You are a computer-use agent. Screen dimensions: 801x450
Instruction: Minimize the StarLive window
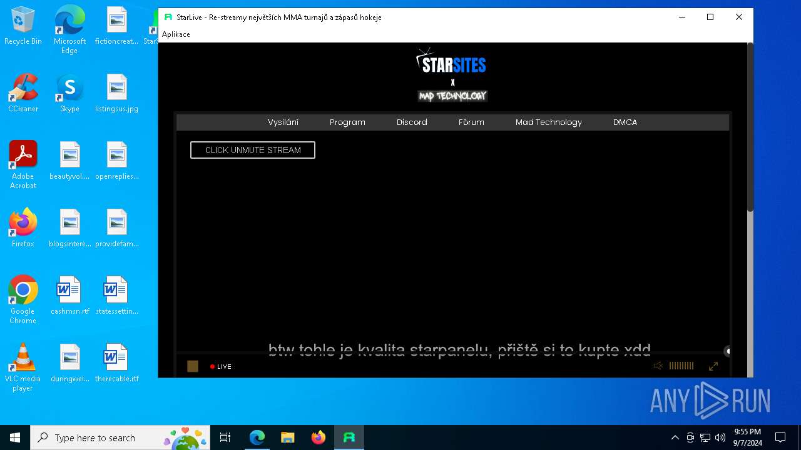pyautogui.click(x=681, y=17)
